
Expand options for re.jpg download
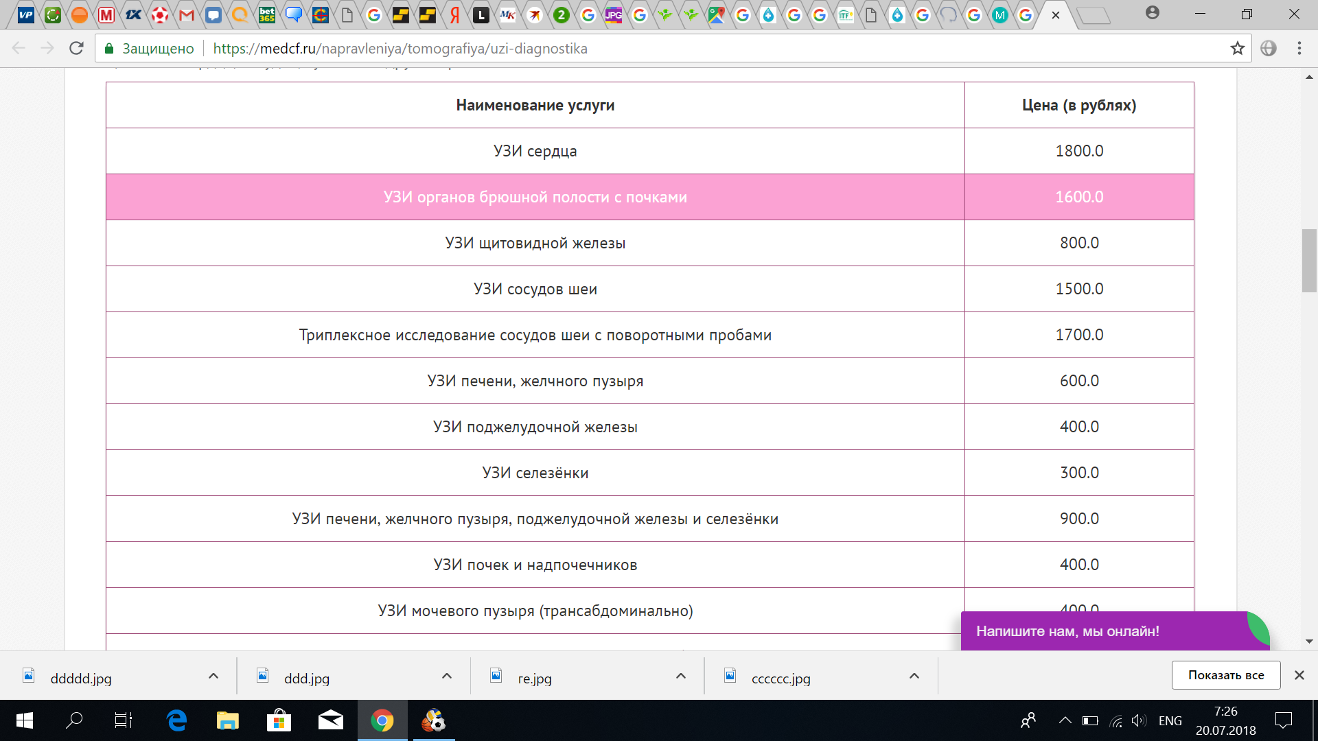point(680,677)
